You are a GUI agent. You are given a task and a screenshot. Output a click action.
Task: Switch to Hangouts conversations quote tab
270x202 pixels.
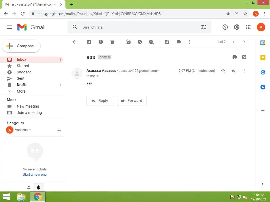coord(38,187)
